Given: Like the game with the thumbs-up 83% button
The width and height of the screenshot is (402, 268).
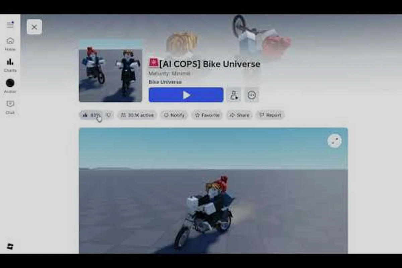Looking at the screenshot, I should tap(91, 115).
